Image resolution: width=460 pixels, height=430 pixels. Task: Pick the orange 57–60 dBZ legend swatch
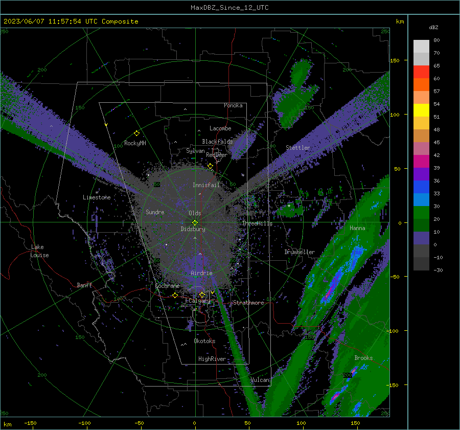(421, 85)
